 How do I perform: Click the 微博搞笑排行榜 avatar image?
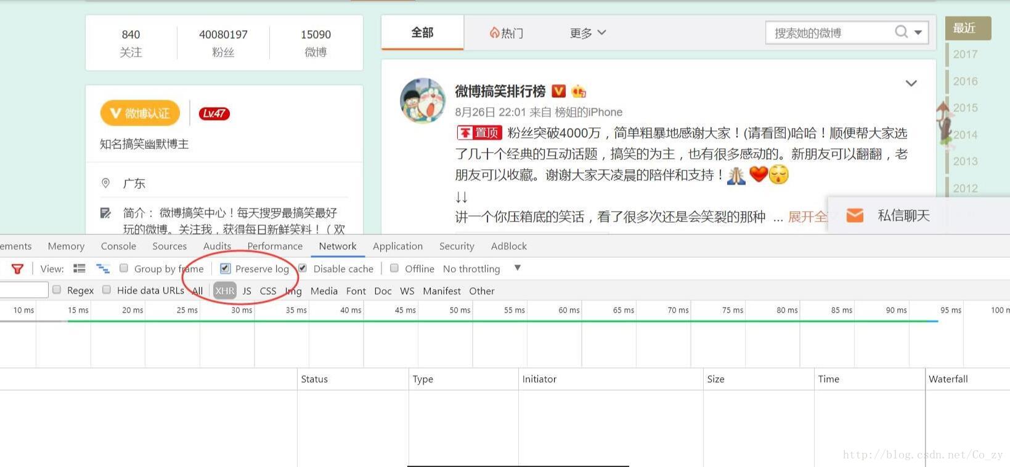(422, 100)
